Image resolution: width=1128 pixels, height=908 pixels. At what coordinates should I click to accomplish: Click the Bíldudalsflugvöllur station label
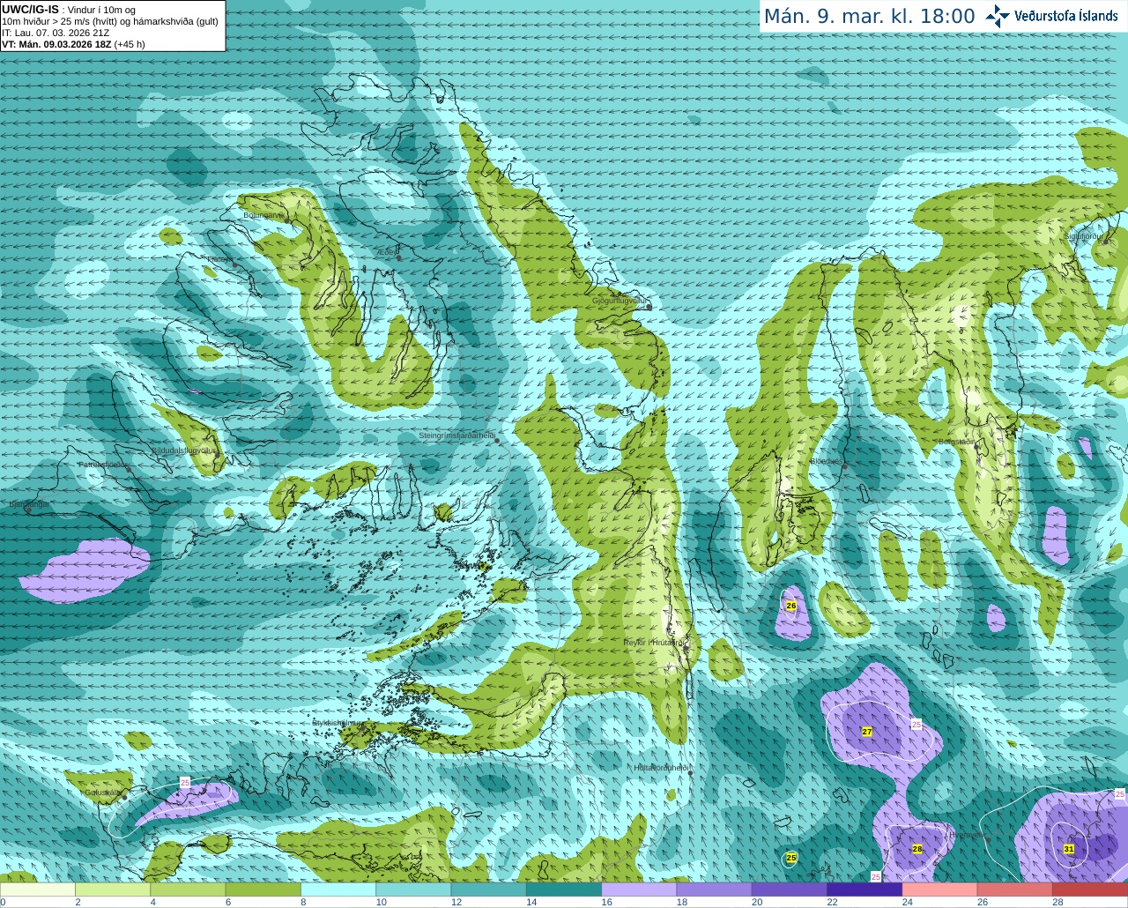pyautogui.click(x=184, y=450)
